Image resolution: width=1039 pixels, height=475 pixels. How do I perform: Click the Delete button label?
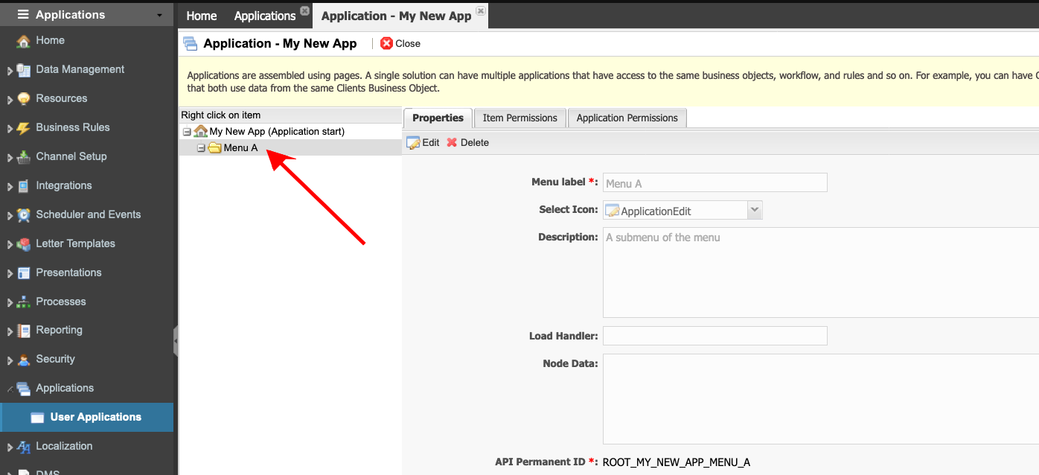coord(475,142)
